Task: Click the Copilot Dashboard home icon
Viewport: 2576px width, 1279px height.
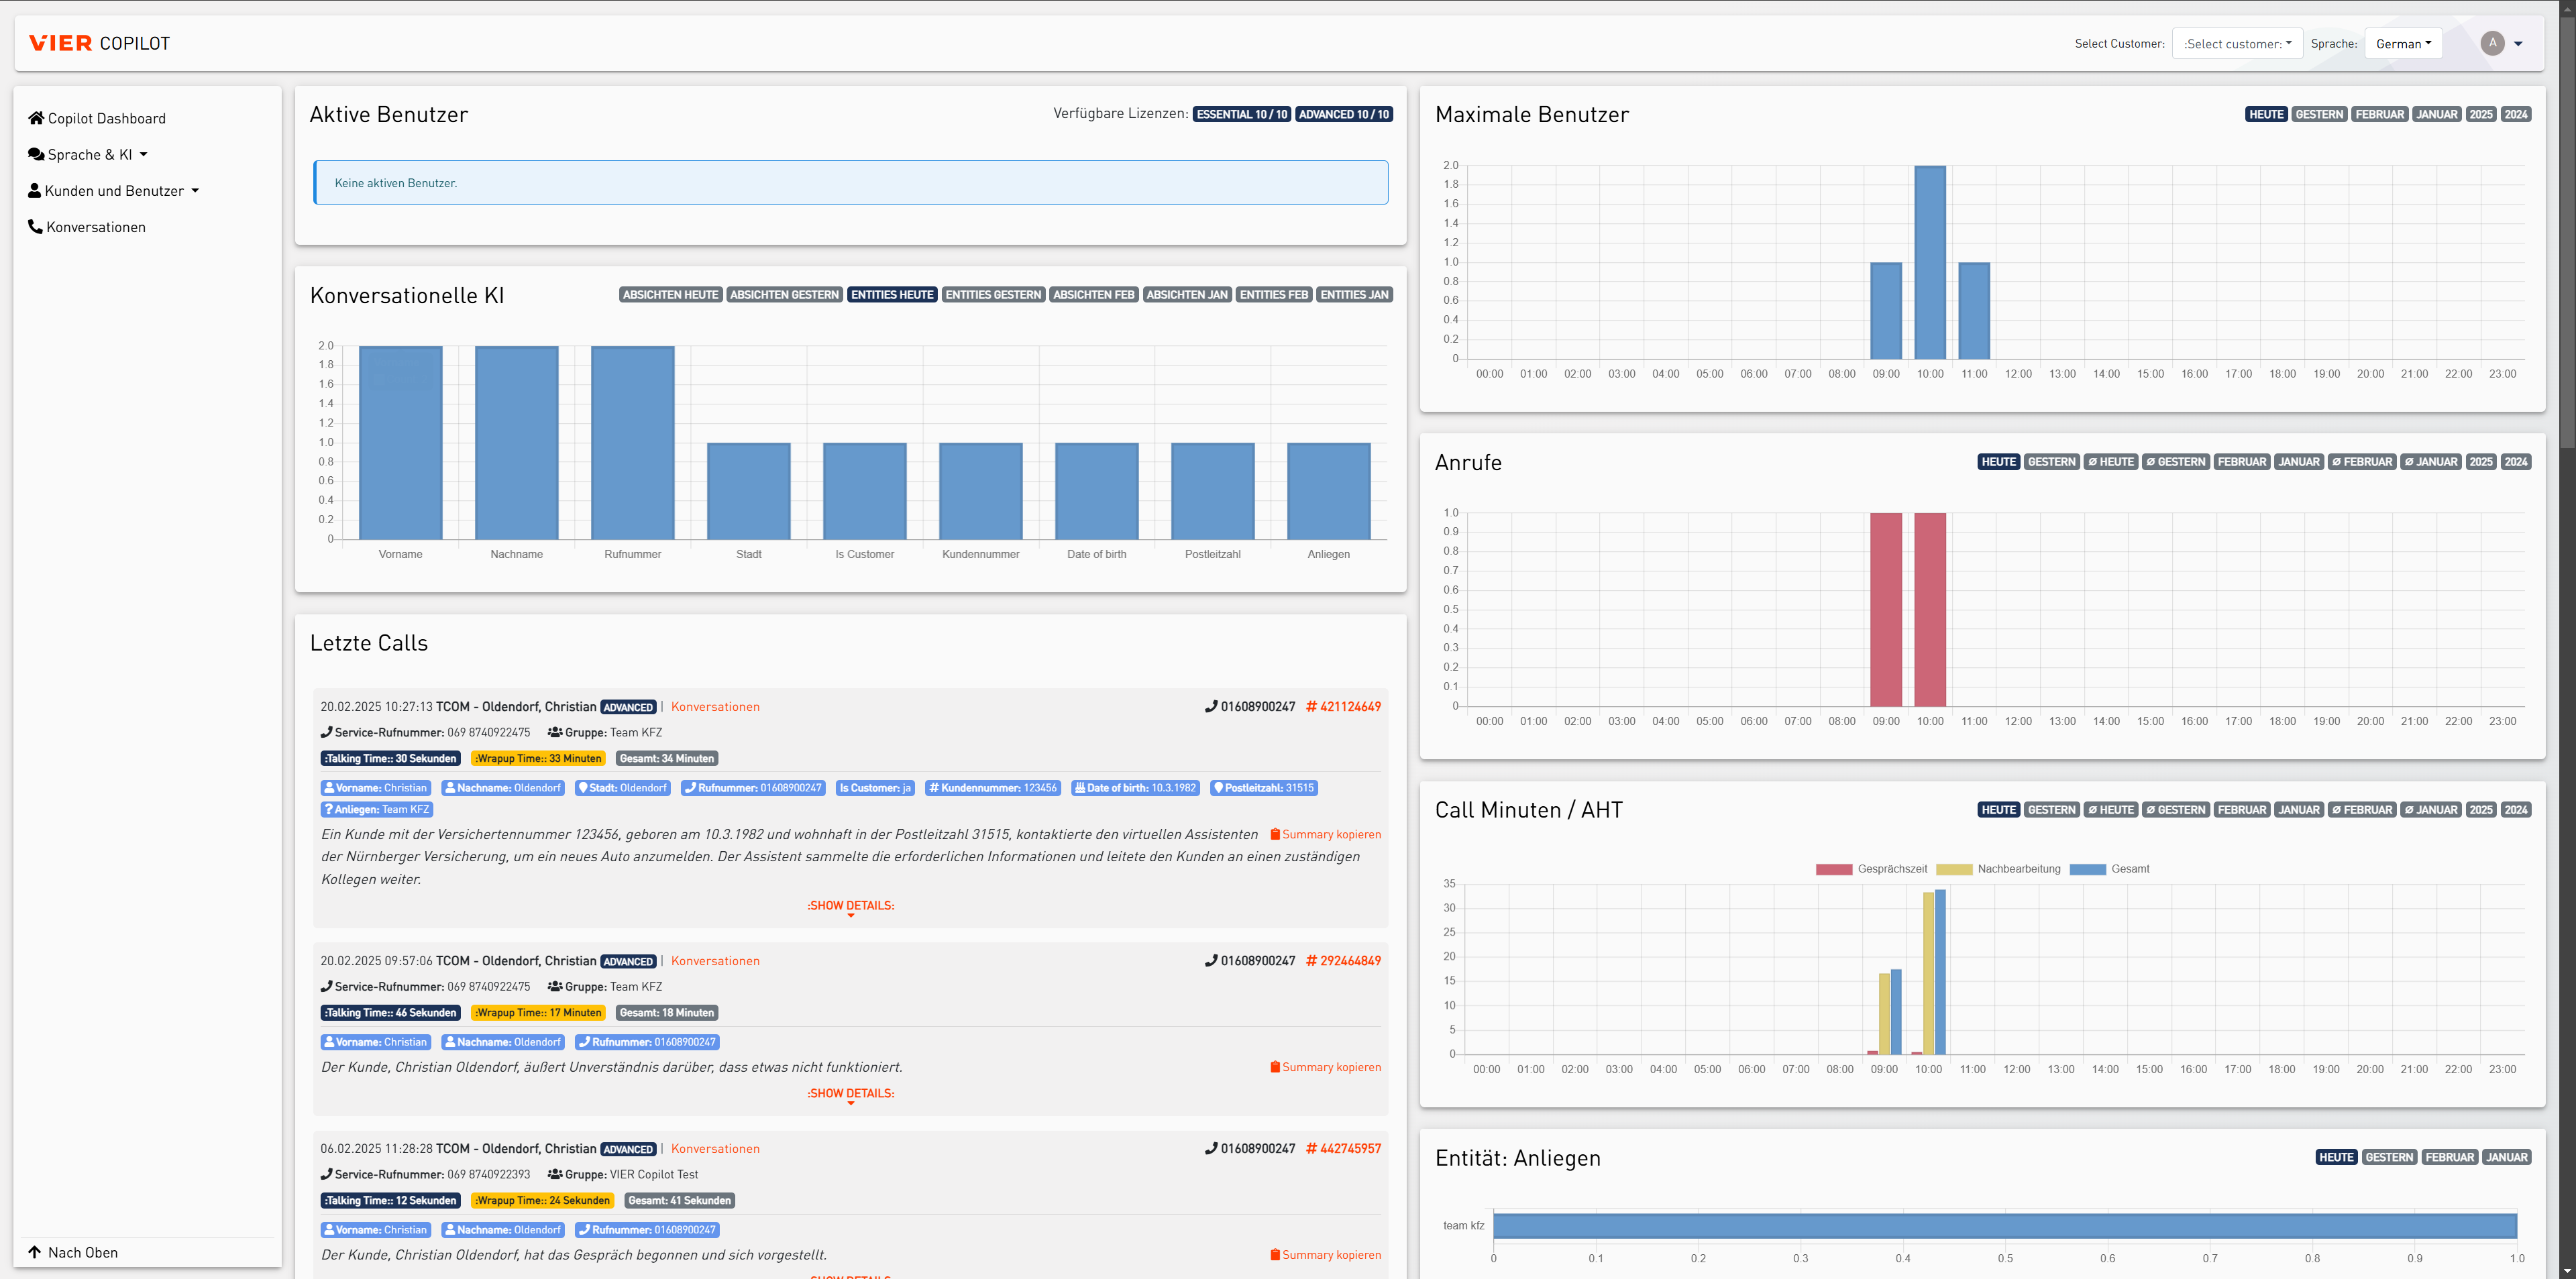Action: pyautogui.click(x=36, y=118)
